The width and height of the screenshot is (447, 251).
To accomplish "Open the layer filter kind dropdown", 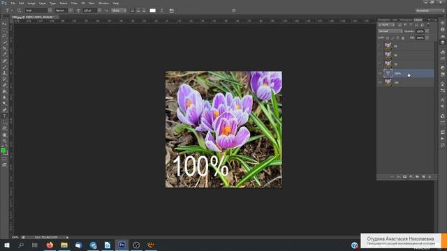I will (386, 25).
